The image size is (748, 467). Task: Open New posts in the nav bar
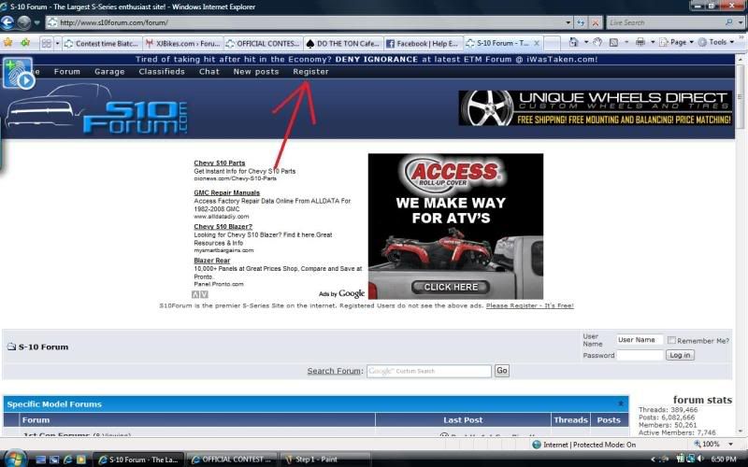click(x=255, y=72)
